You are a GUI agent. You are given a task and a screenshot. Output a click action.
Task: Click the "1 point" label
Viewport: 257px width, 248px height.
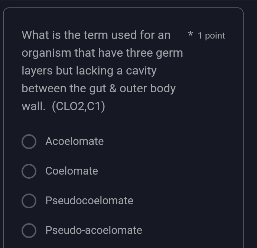pyautogui.click(x=211, y=36)
